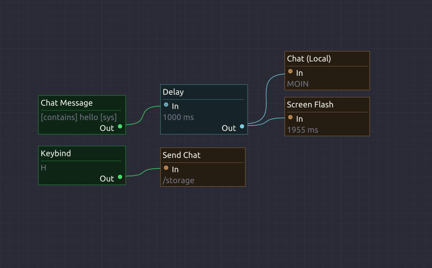Viewport: 432px width, 268px height.
Task: Click the Delay node's blue In port
Action: [166, 105]
